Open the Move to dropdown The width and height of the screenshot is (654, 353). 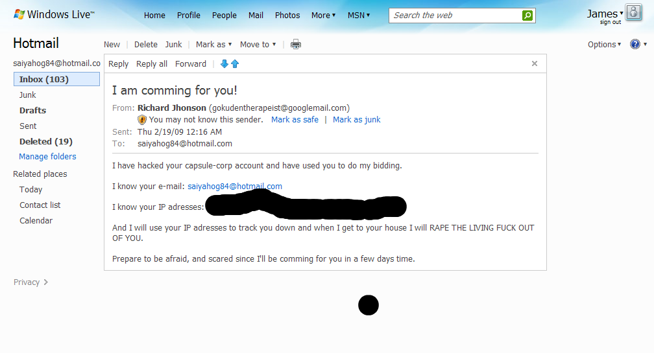[258, 45]
